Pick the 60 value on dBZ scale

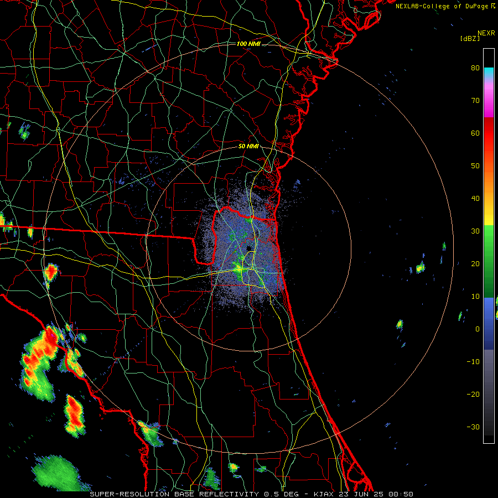(x=475, y=133)
